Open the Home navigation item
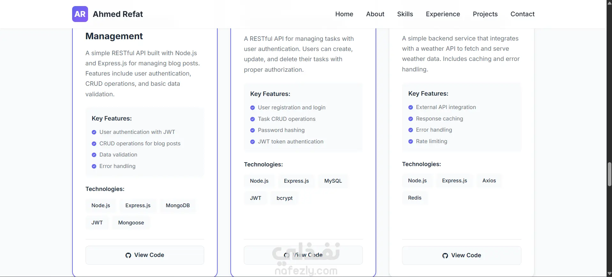 (344, 14)
